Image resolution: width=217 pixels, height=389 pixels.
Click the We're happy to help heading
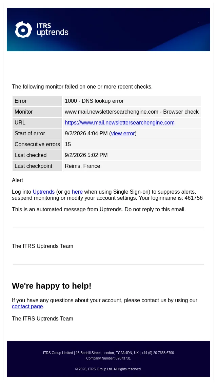pos(52,286)
